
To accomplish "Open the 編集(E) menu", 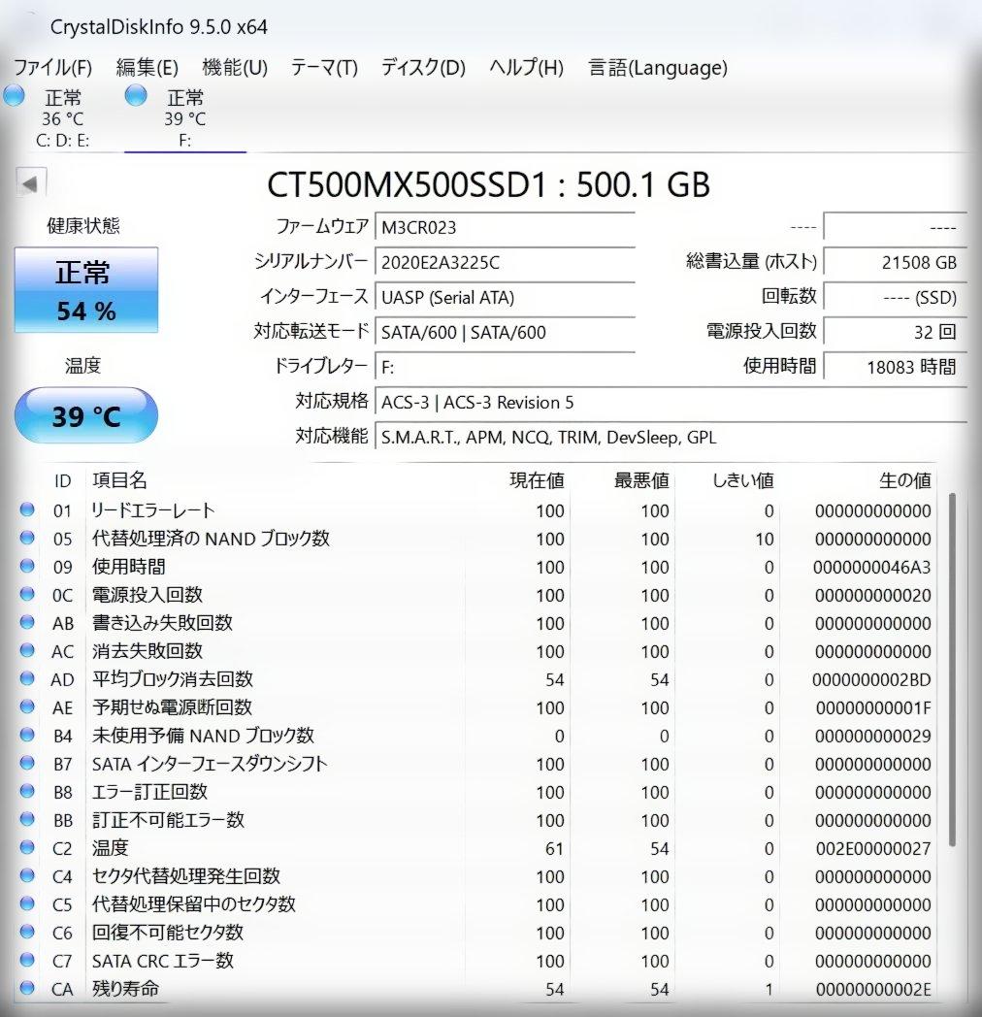I will pos(147,68).
